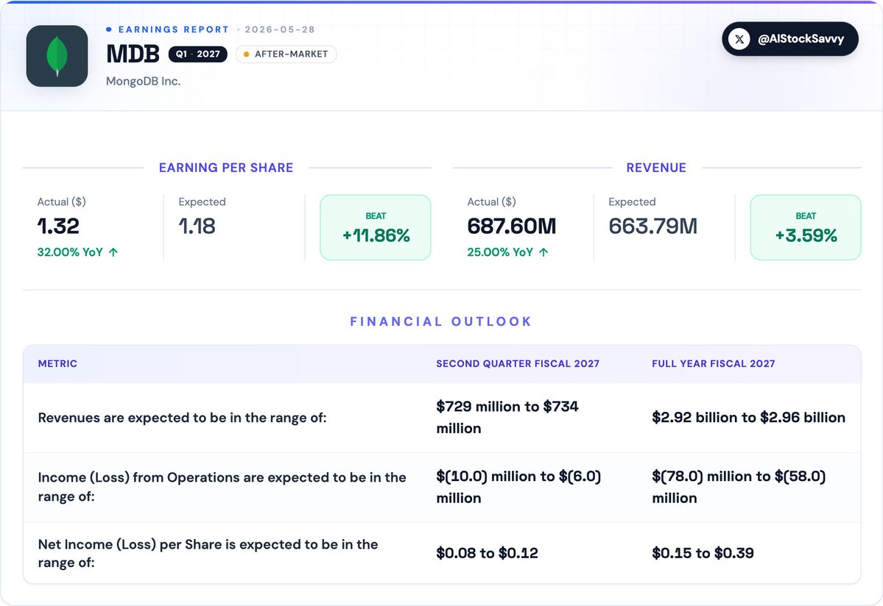Click the revenue YoY green up arrow
Image resolution: width=883 pixels, height=606 pixels.
[x=543, y=252]
